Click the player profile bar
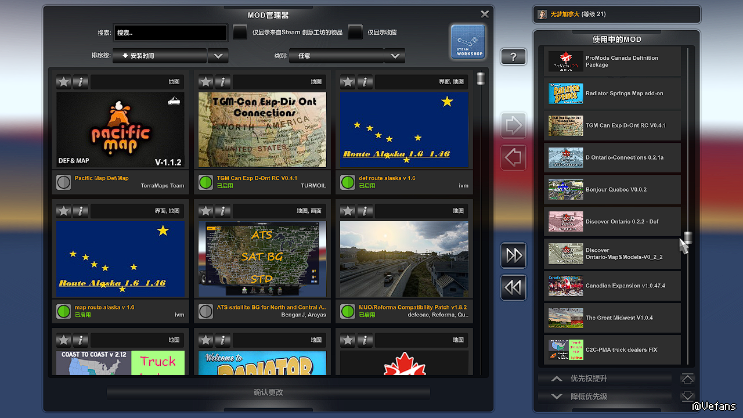 pyautogui.click(x=617, y=15)
